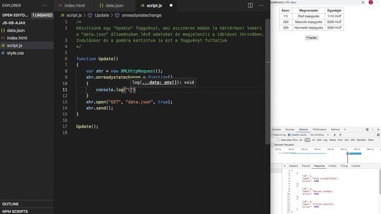Image resolution: width=381 pixels, height=214 pixels.
Task: Open DevTools Console tab
Action: (276, 130)
